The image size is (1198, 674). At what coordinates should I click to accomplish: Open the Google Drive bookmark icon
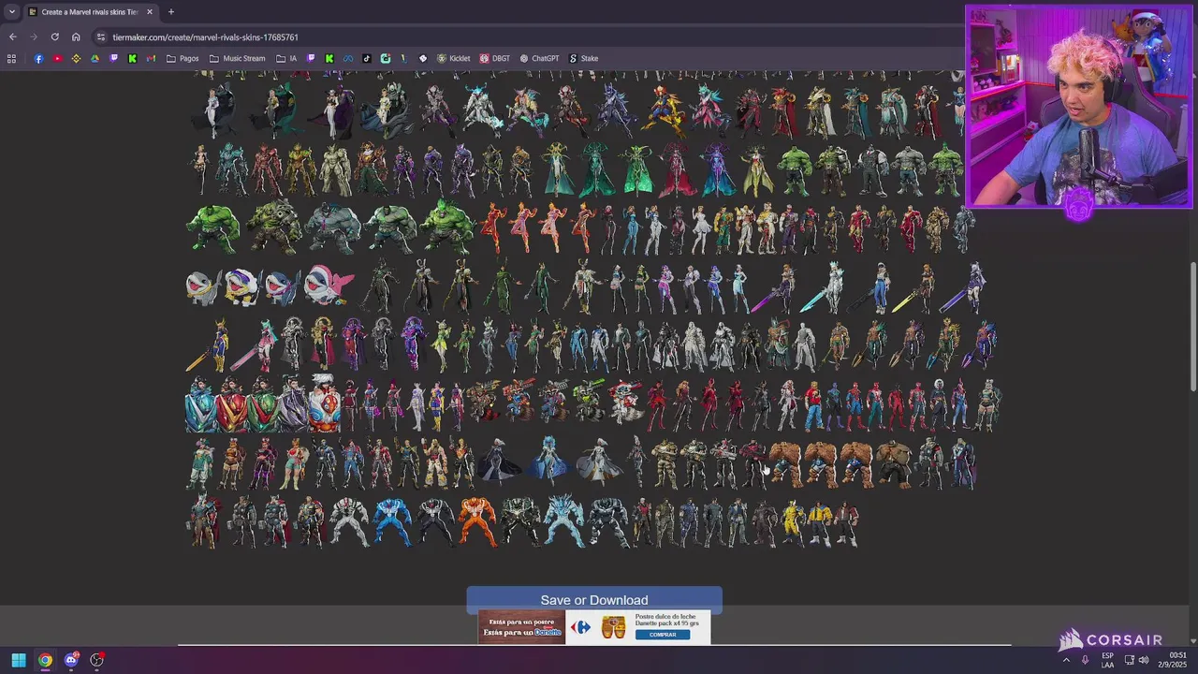coord(95,58)
